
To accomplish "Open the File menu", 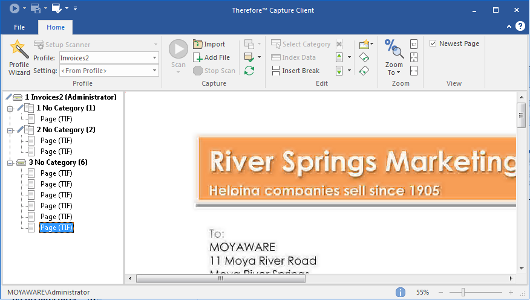I will coord(19,27).
